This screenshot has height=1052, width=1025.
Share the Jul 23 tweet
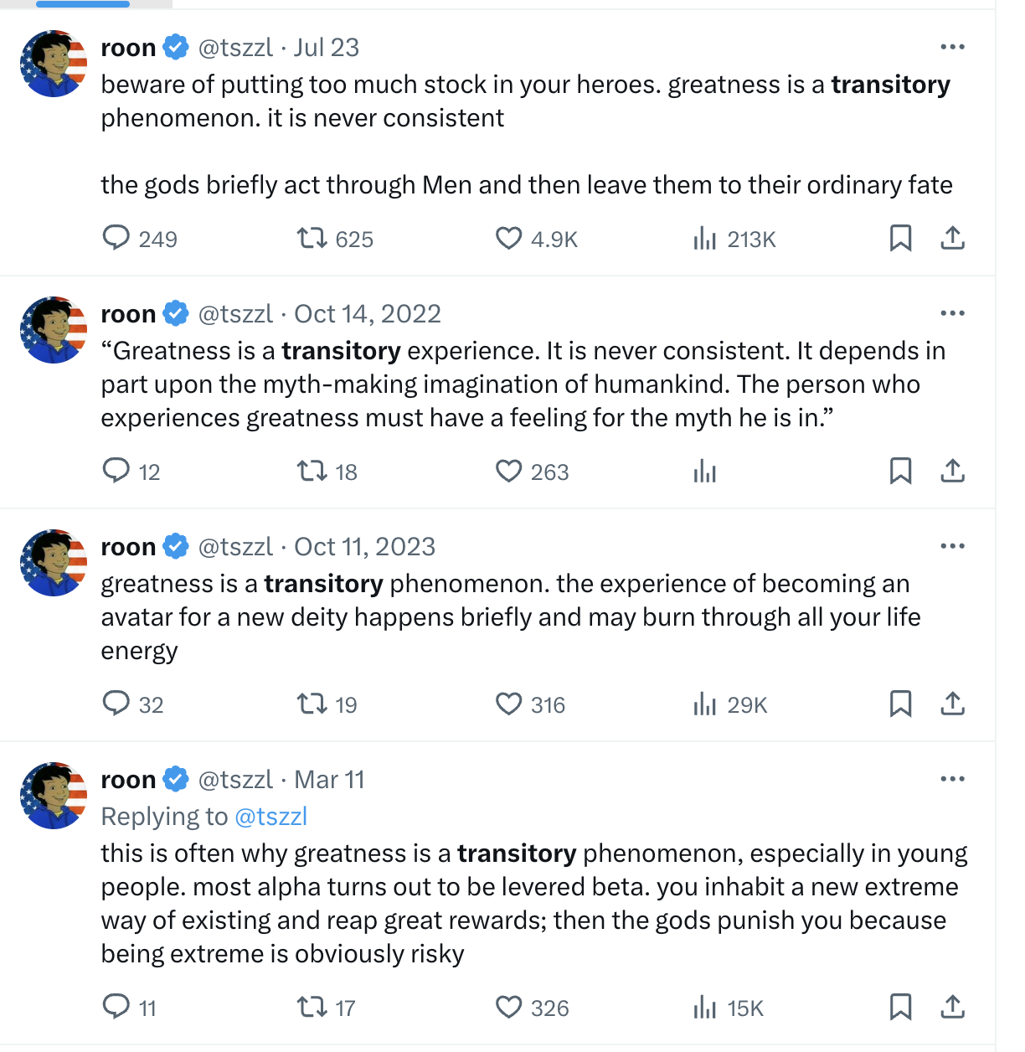click(x=952, y=239)
